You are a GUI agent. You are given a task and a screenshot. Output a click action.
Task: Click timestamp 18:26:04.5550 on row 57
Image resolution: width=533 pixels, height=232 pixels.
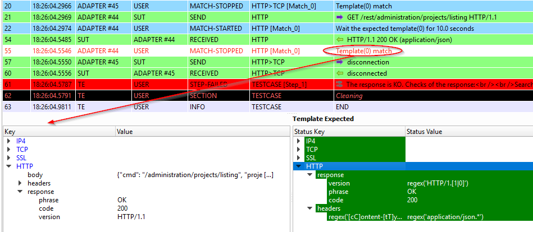pyautogui.click(x=52, y=62)
